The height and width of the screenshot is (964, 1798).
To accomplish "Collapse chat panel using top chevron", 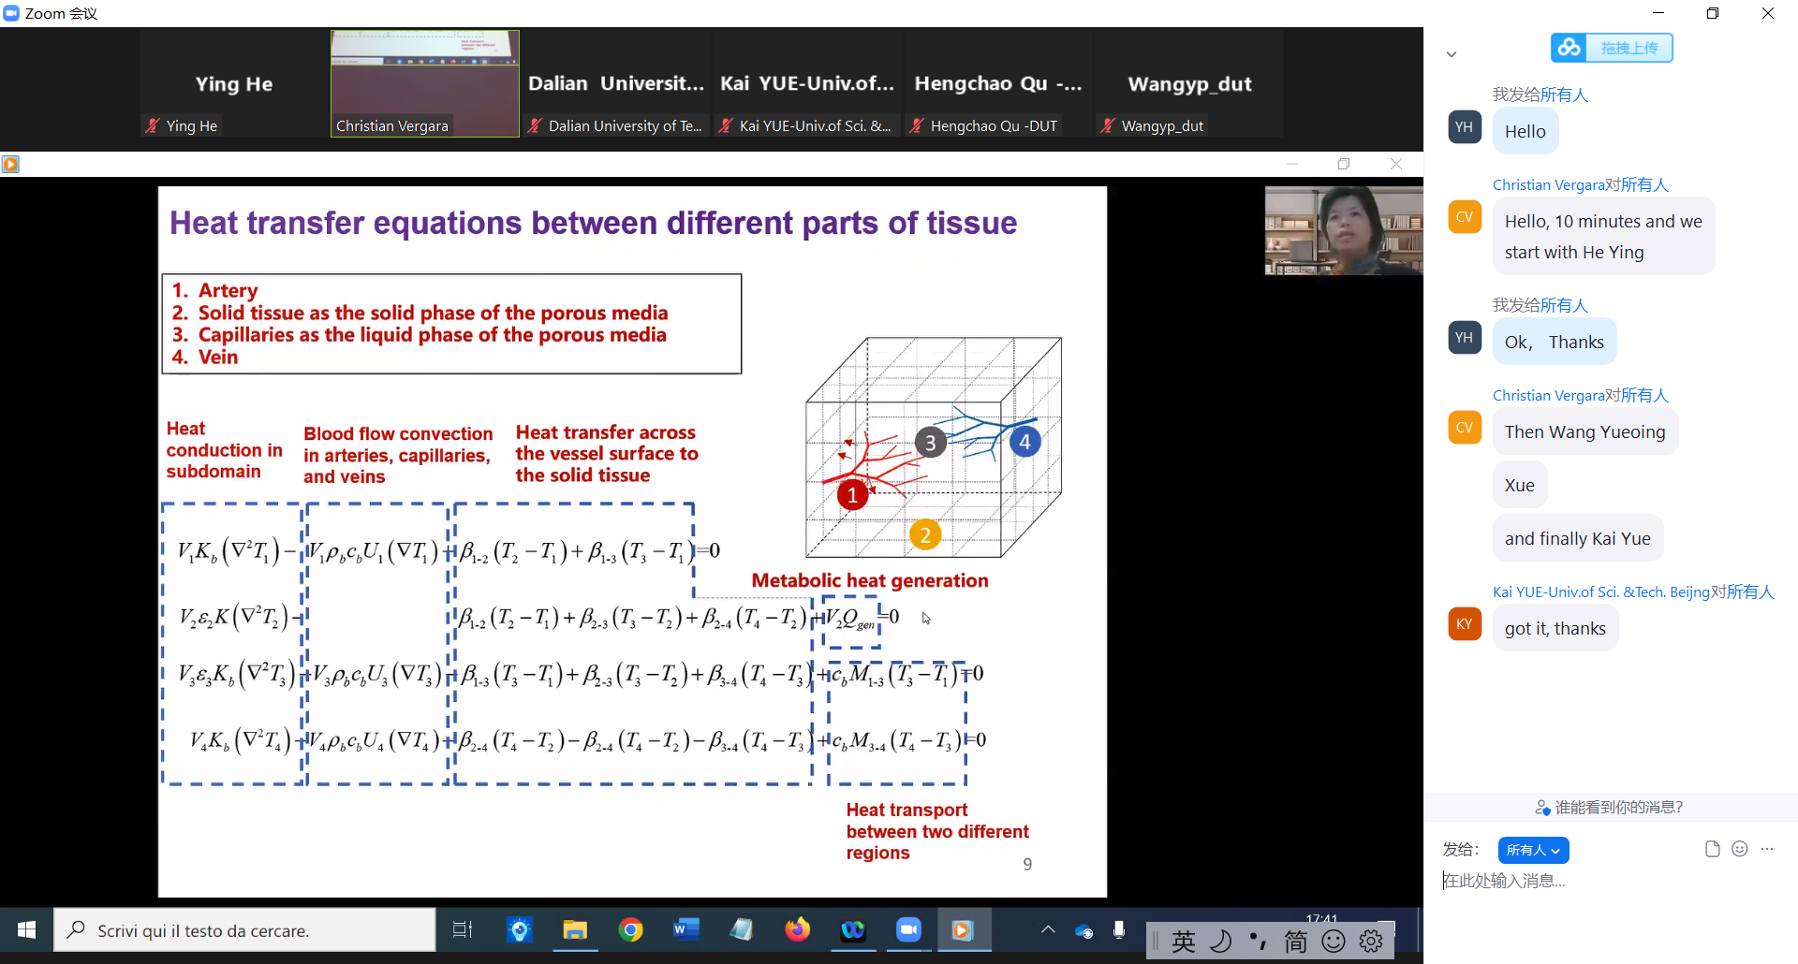I will 1452,54.
